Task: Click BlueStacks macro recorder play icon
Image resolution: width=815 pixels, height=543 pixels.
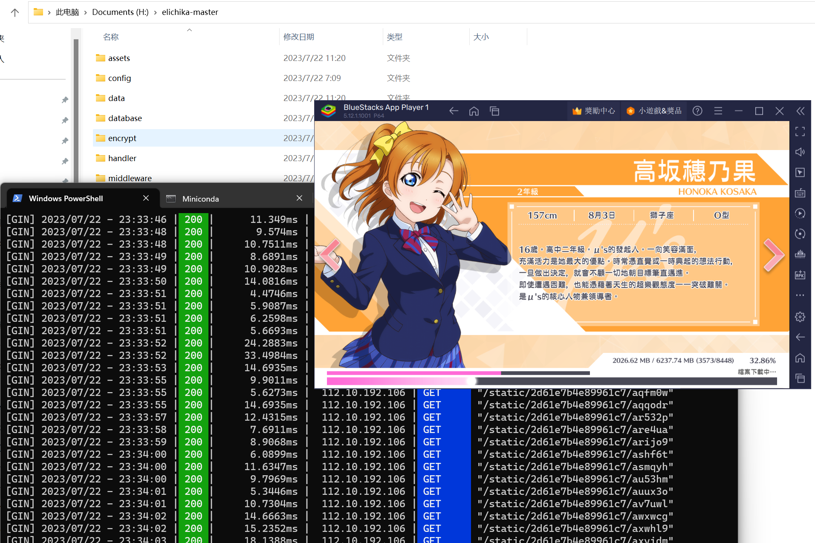Action: (x=800, y=214)
